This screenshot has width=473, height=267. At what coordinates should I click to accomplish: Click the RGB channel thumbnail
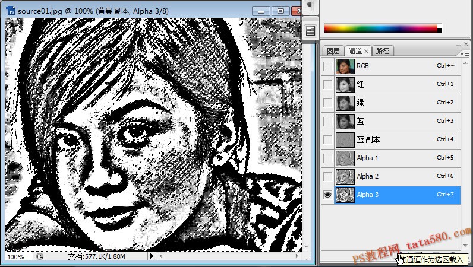[345, 66]
